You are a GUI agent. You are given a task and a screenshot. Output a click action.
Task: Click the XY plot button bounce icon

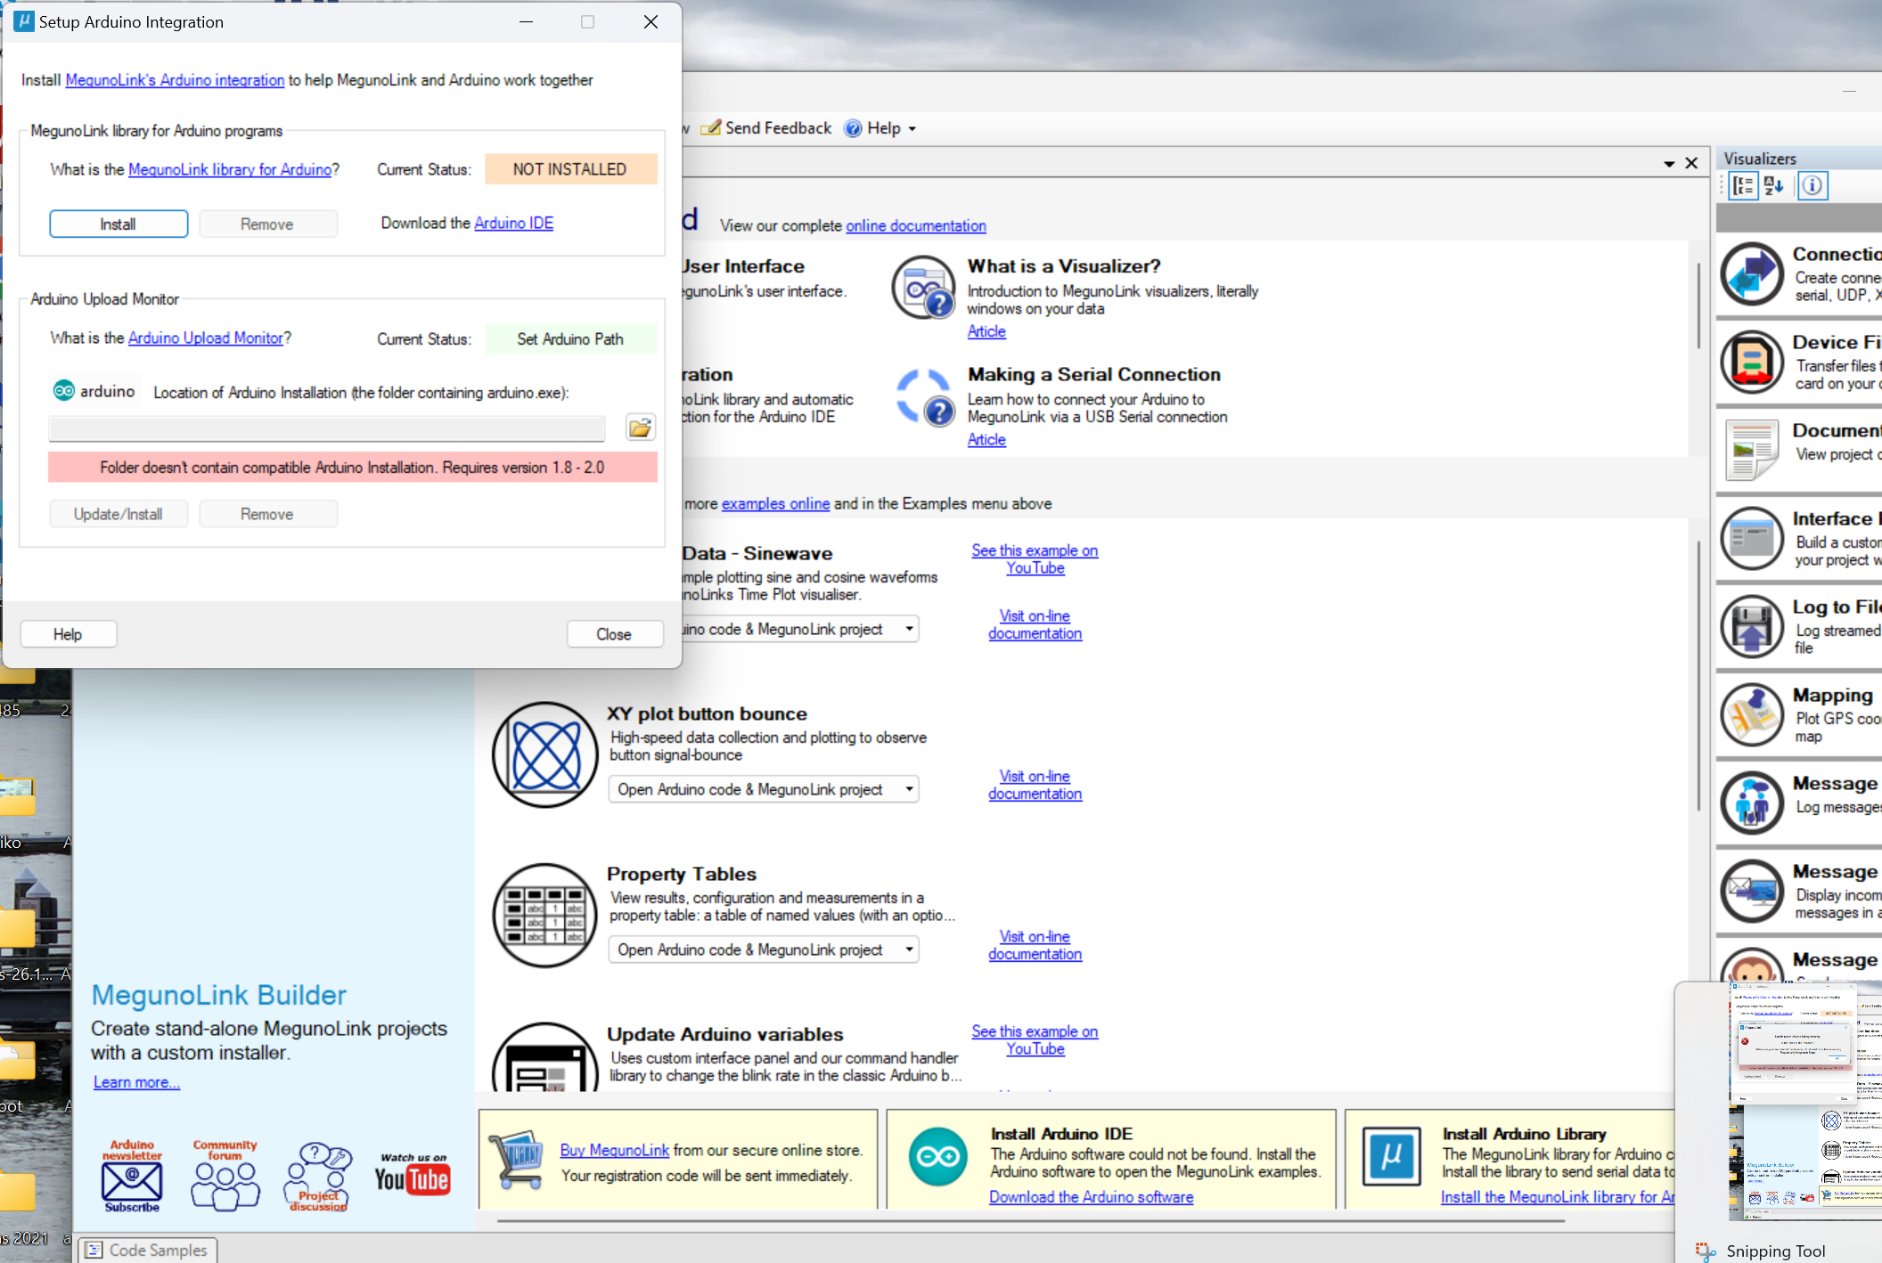click(x=544, y=754)
